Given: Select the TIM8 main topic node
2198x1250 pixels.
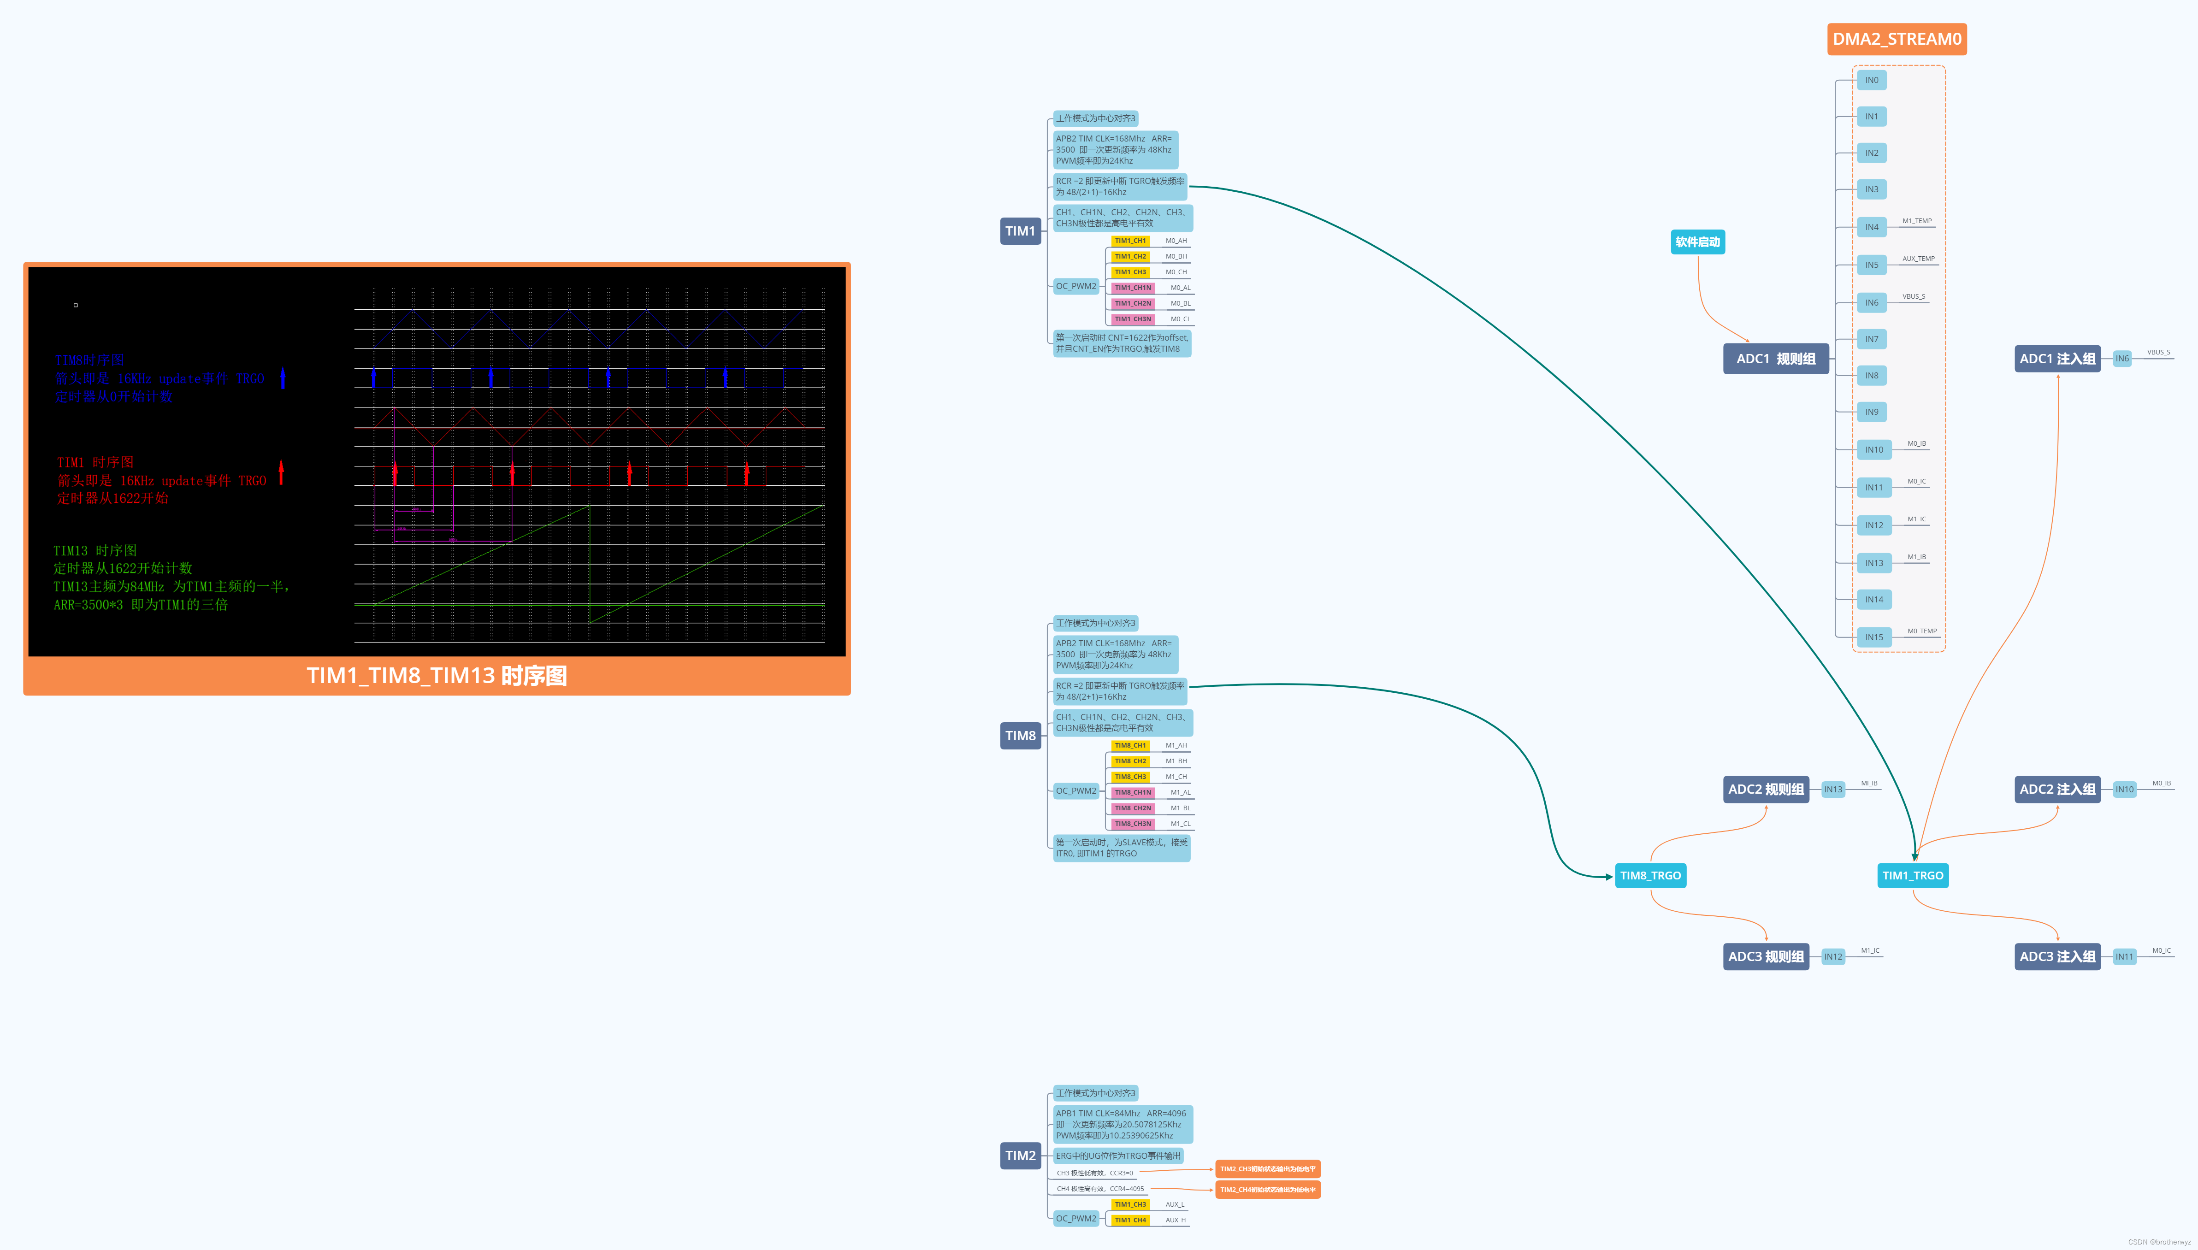Looking at the screenshot, I should coord(1020,736).
